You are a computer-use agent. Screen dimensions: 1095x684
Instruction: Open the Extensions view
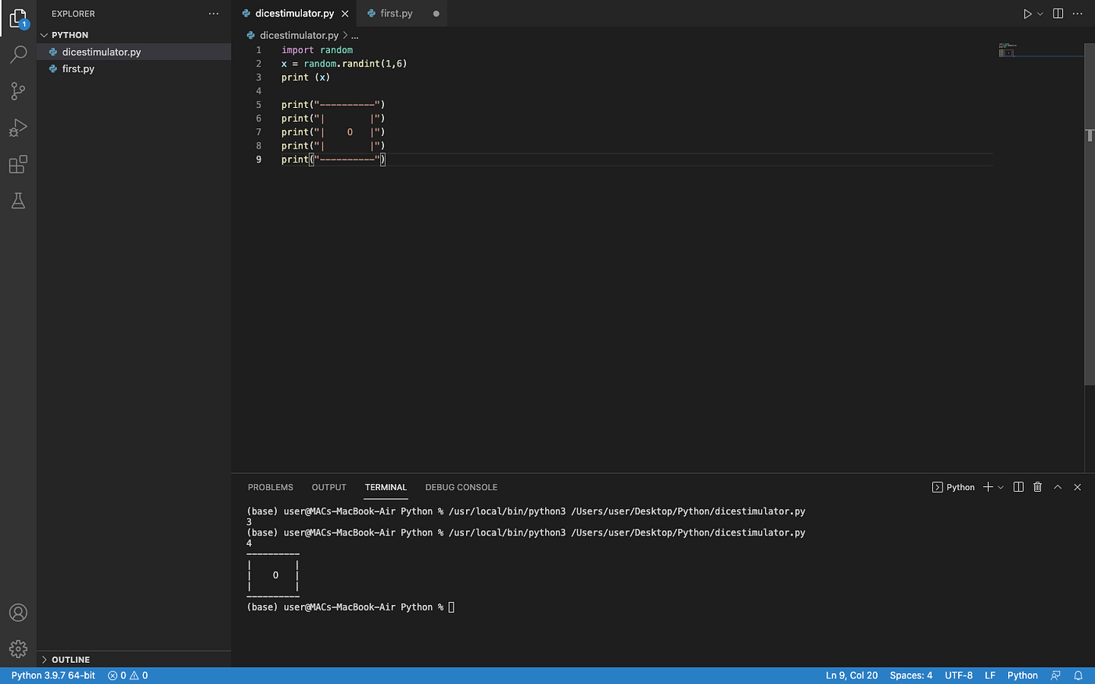[x=18, y=164]
